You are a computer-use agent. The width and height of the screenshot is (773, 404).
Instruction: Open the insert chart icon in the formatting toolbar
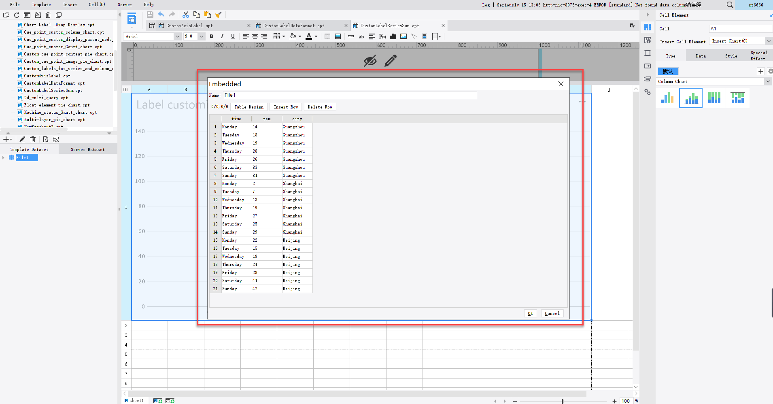click(392, 36)
